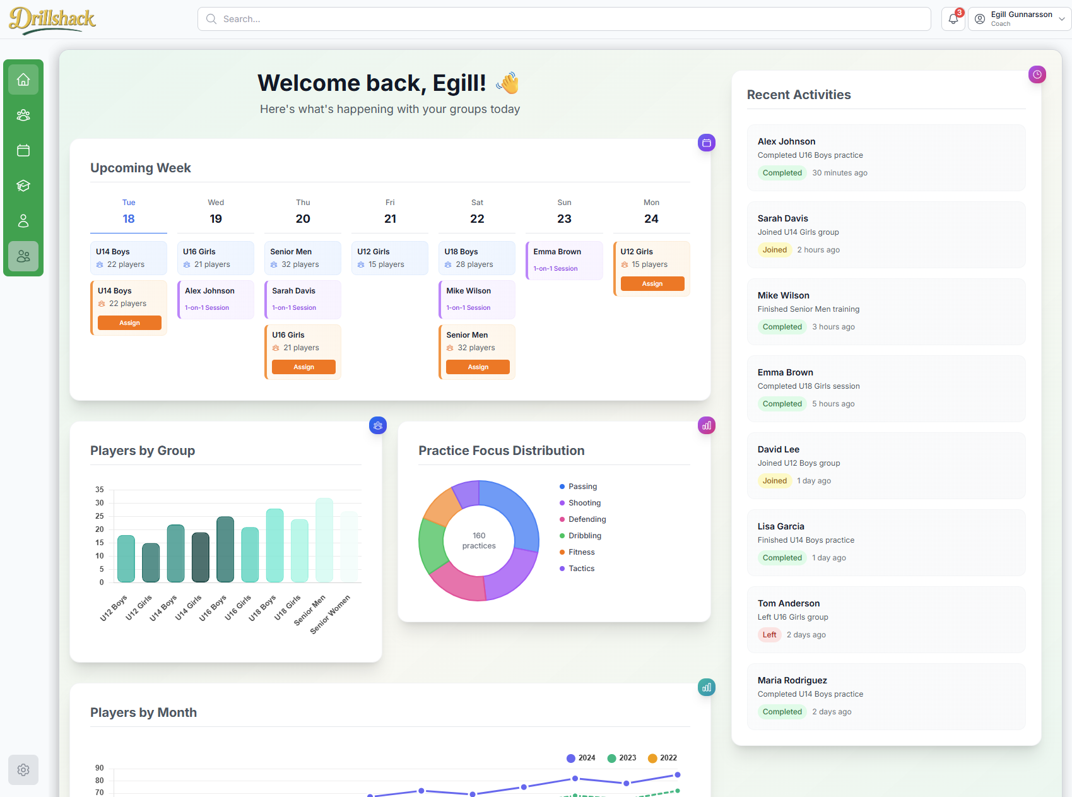Open the single-person Profile icon in sidebar
This screenshot has height=797, width=1072.
click(x=23, y=221)
